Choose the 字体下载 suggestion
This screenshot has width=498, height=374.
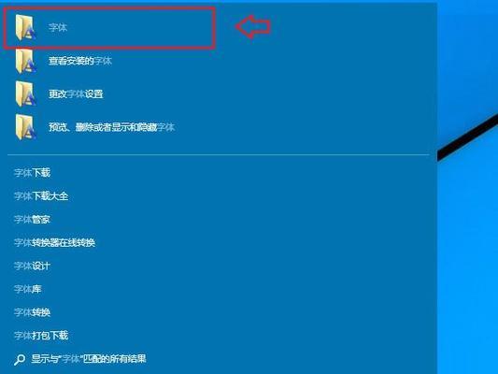(x=32, y=173)
